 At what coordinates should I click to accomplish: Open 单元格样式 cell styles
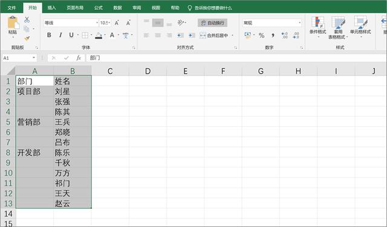(360, 27)
